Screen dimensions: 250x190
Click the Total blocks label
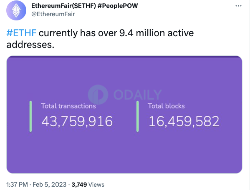tap(166, 106)
